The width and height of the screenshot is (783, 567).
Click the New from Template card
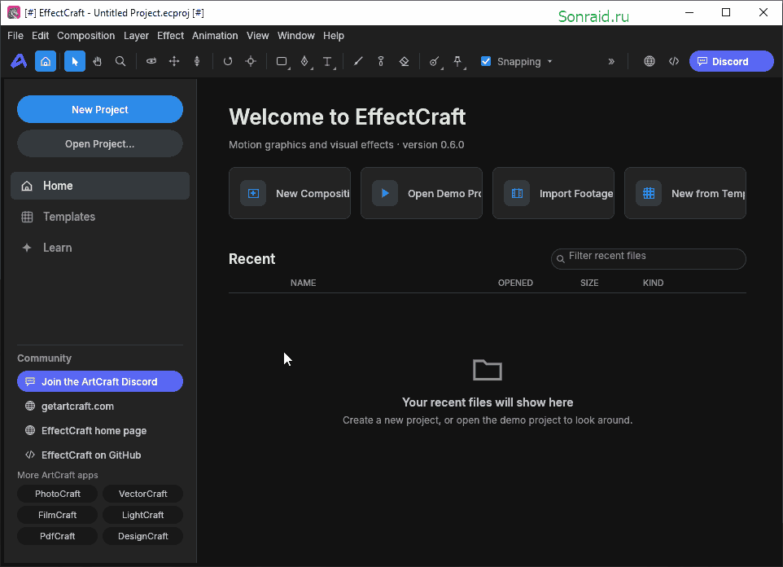685,193
